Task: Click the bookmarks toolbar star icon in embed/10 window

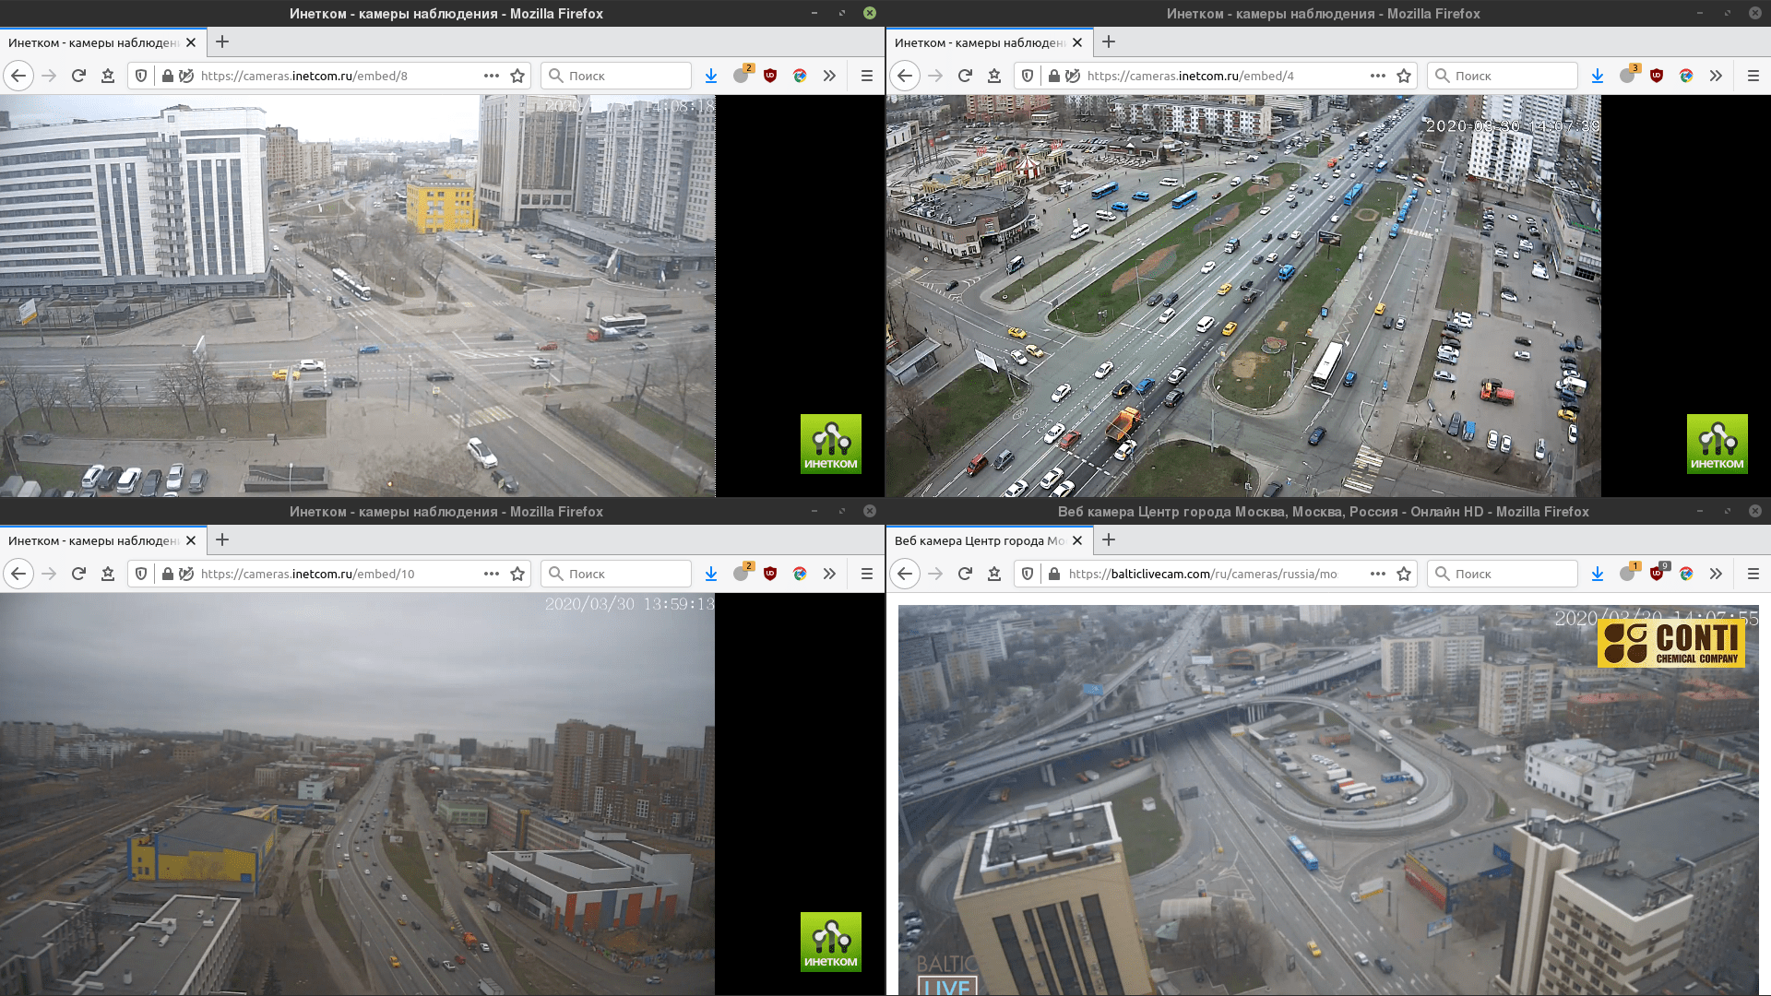Action: 108,574
